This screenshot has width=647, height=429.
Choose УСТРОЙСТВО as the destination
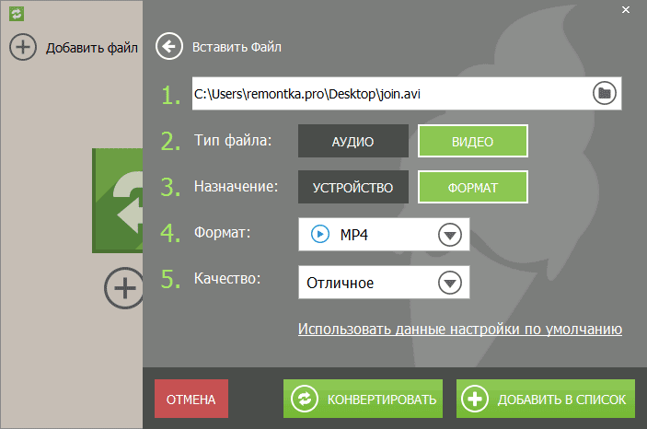coord(352,188)
